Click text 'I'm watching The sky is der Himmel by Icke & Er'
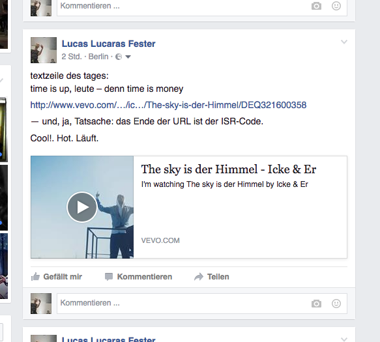The height and width of the screenshot is (342, 380). pos(224,184)
